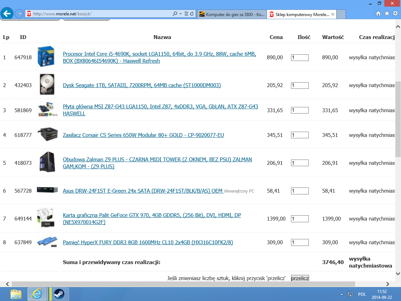This screenshot has height=301, width=401.
Task: Select the 'Sklep komputerowy Morele' tab
Action: point(299,14)
